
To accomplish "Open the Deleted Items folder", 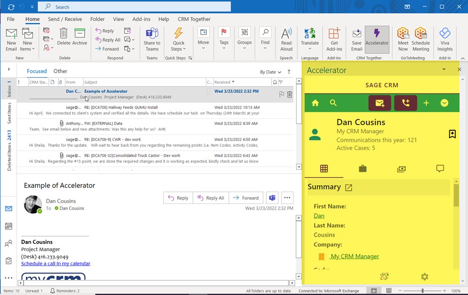I will click(x=9, y=150).
